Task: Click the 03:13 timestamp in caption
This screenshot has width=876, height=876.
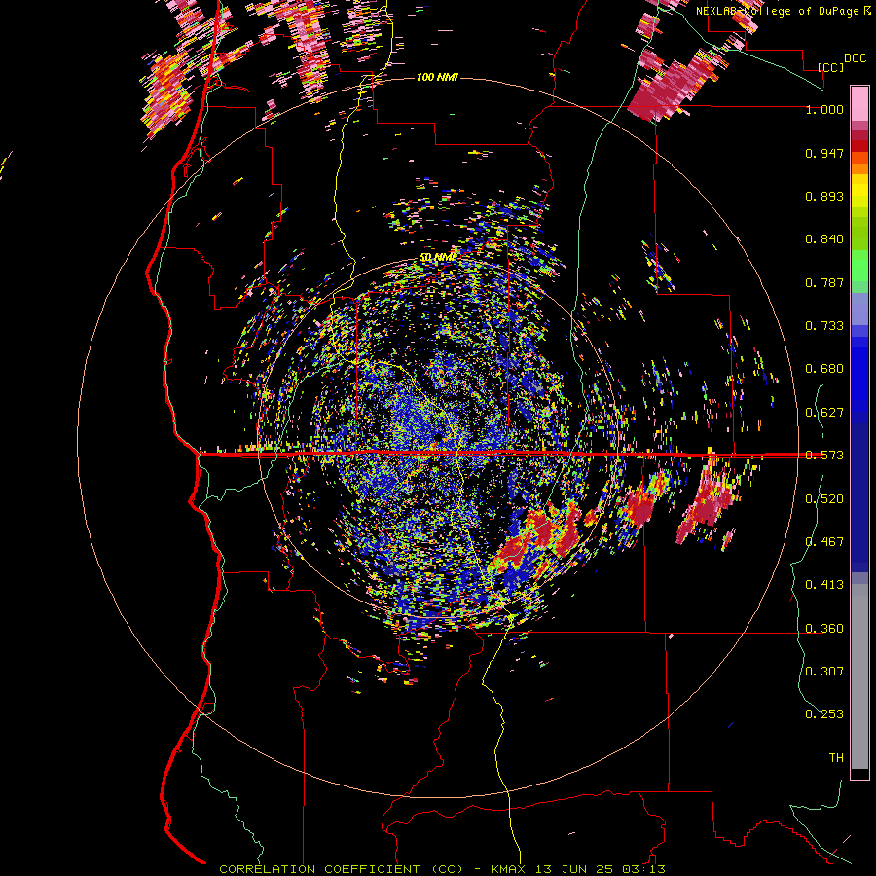Action: point(642,869)
